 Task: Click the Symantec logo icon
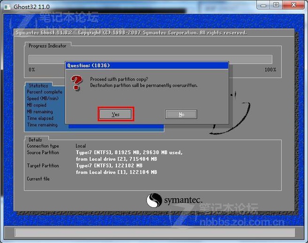point(155,200)
